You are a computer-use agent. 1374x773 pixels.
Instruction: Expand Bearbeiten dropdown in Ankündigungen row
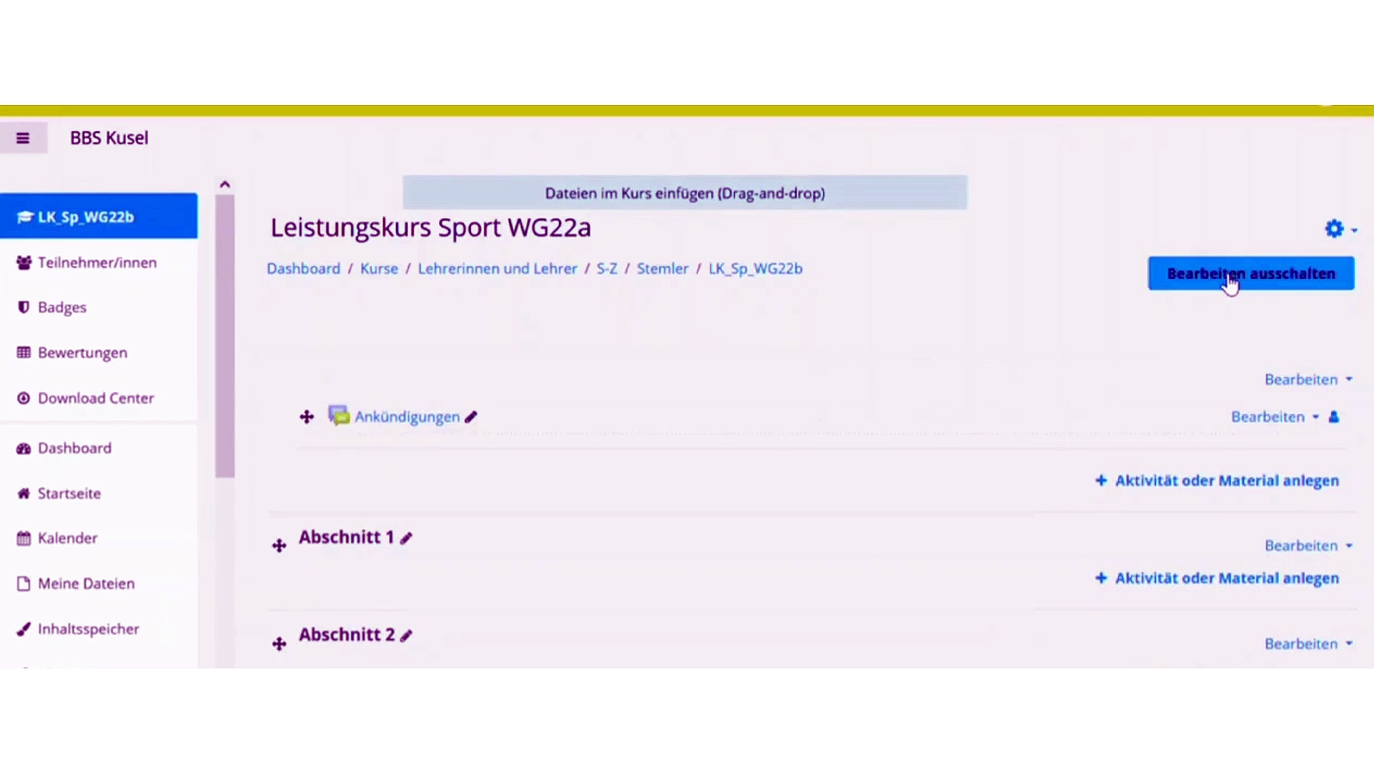(1274, 417)
